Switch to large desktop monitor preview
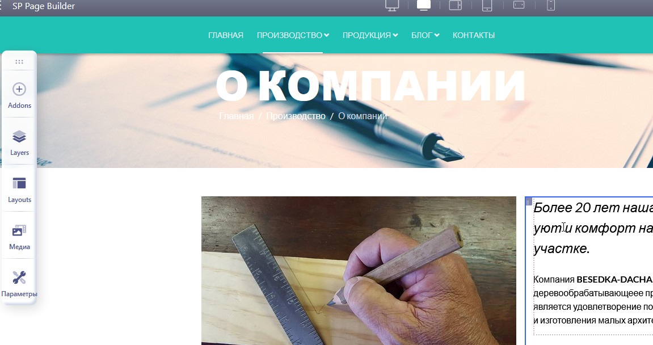This screenshot has height=345, width=653. point(392,5)
